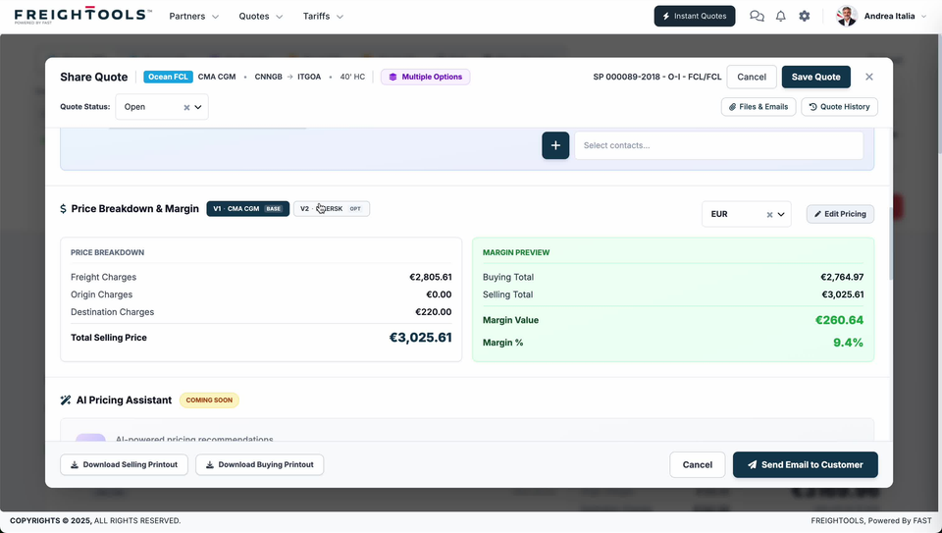Click the Total Selling Price €3,025.61 value
Image resolution: width=942 pixels, height=533 pixels.
(421, 338)
